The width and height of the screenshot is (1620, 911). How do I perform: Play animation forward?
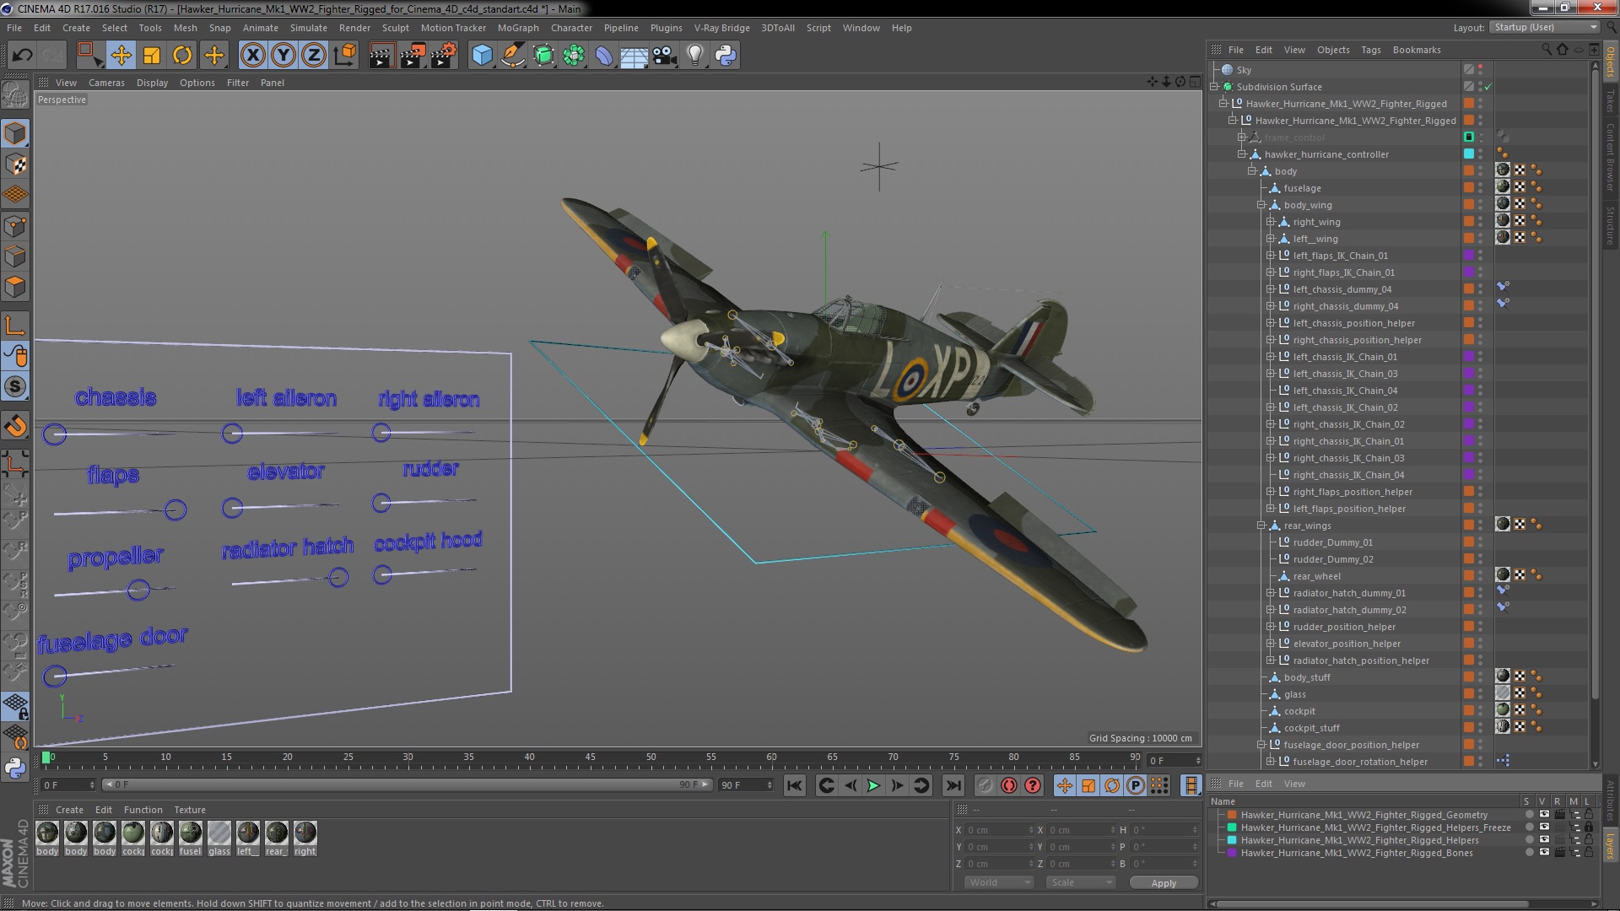874,786
